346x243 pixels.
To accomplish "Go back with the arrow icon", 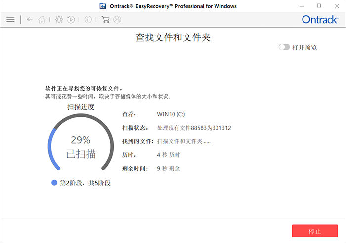I will [x=30, y=19].
